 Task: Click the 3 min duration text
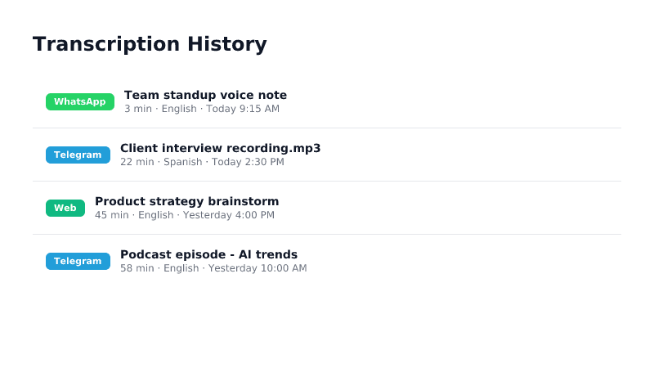(138, 109)
